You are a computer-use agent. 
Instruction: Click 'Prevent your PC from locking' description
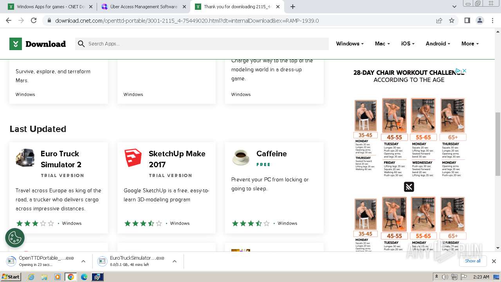pyautogui.click(x=270, y=184)
